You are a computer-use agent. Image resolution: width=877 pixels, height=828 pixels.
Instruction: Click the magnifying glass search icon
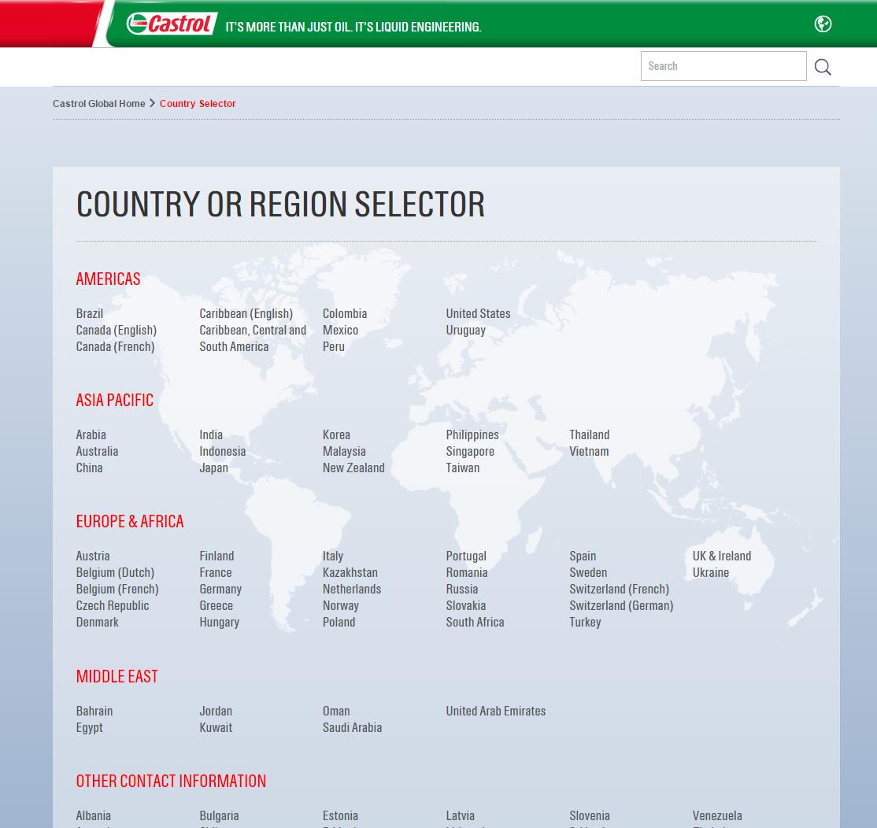pyautogui.click(x=823, y=67)
